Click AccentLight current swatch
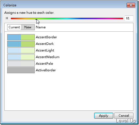139x125 pixels. (x=14, y=50)
